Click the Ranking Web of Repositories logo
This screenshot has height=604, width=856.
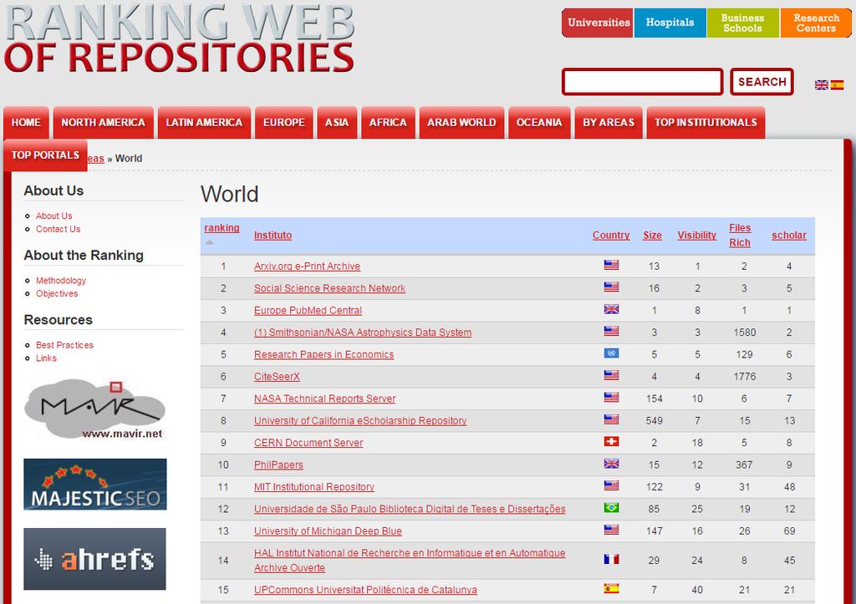point(181,38)
